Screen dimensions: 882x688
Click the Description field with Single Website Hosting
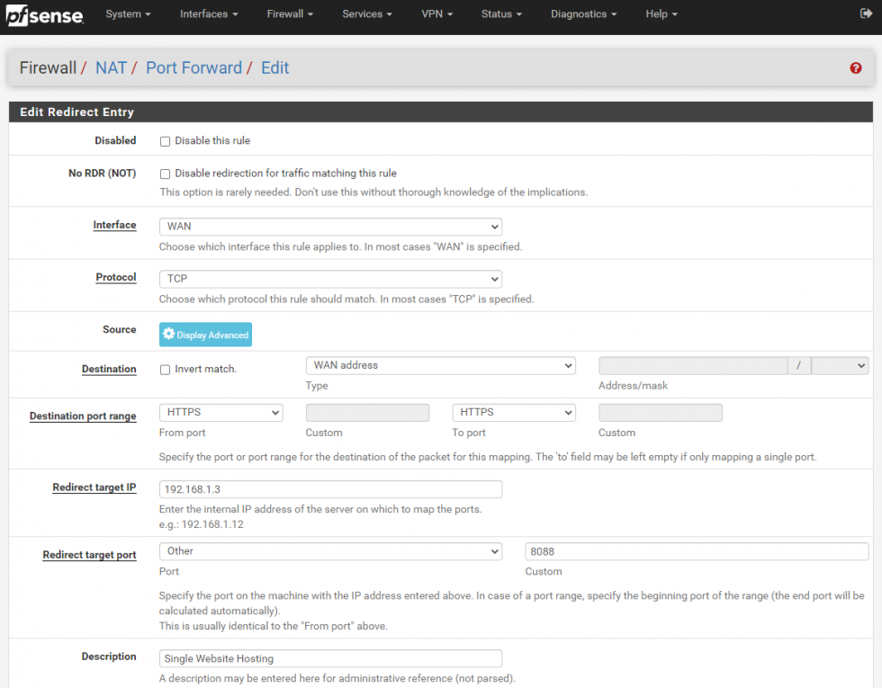pyautogui.click(x=330, y=657)
